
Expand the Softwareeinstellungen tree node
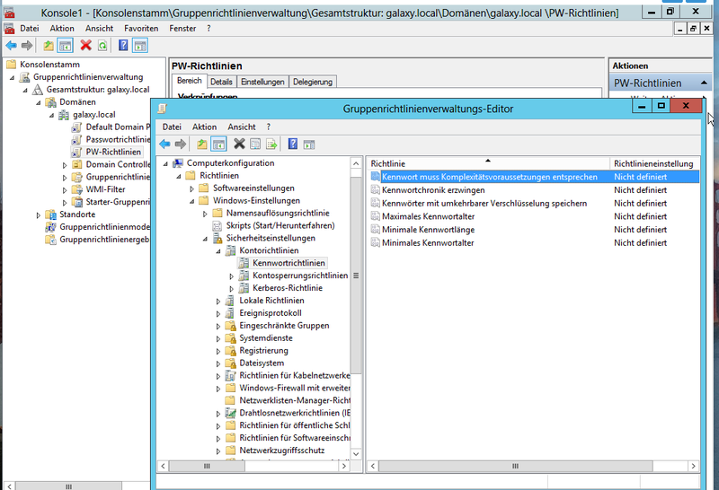click(x=191, y=188)
